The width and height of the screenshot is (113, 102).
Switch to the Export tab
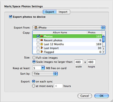pyautogui.click(x=50, y=12)
